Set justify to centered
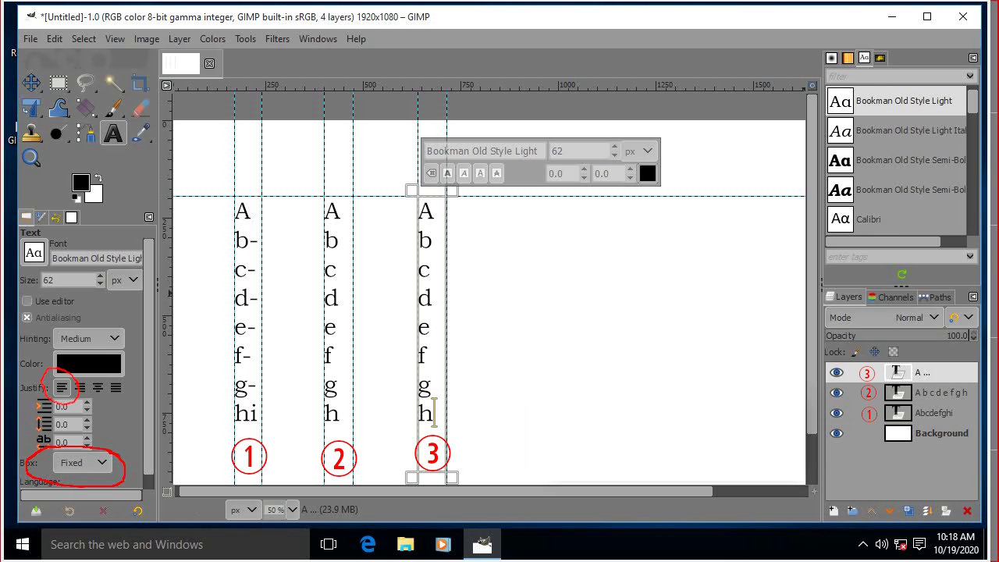The width and height of the screenshot is (999, 562). [98, 387]
